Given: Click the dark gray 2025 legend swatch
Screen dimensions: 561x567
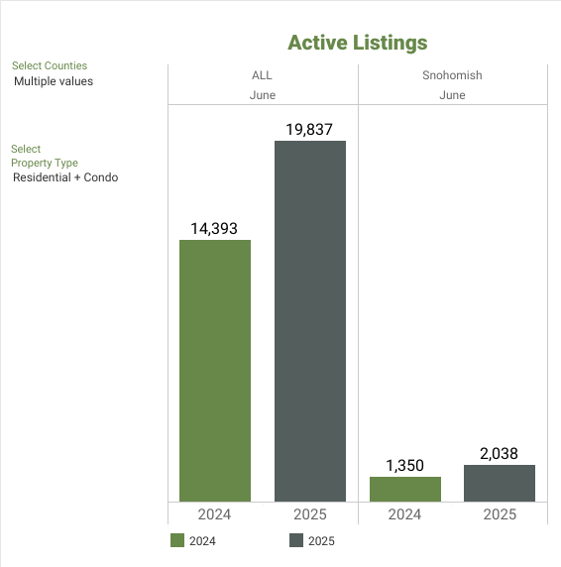Looking at the screenshot, I should (296, 540).
